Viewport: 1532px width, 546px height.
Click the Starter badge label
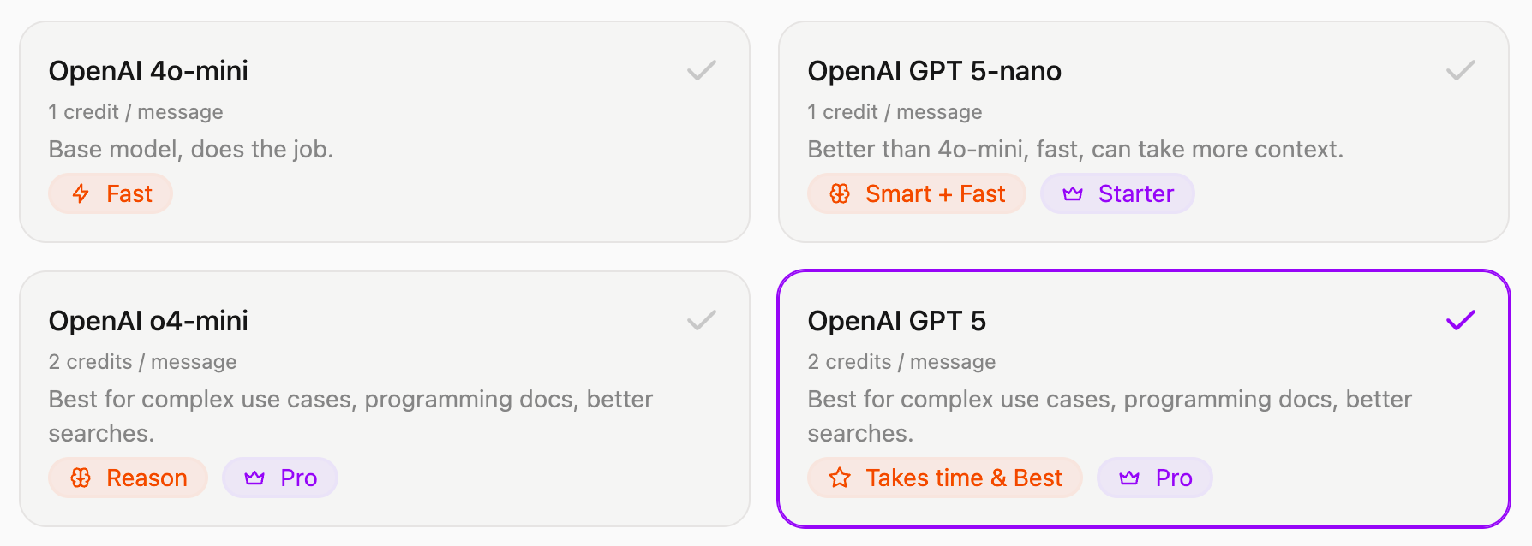coord(1135,194)
